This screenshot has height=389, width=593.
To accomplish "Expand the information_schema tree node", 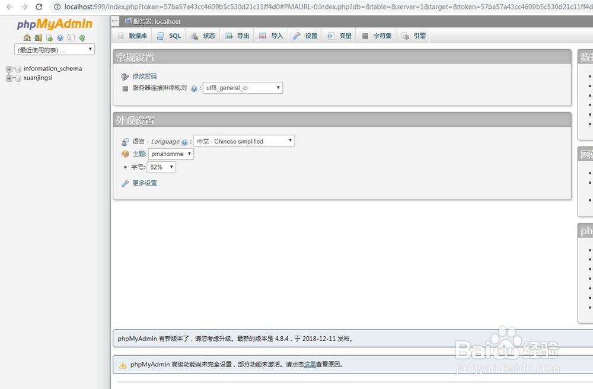I will click(x=9, y=69).
